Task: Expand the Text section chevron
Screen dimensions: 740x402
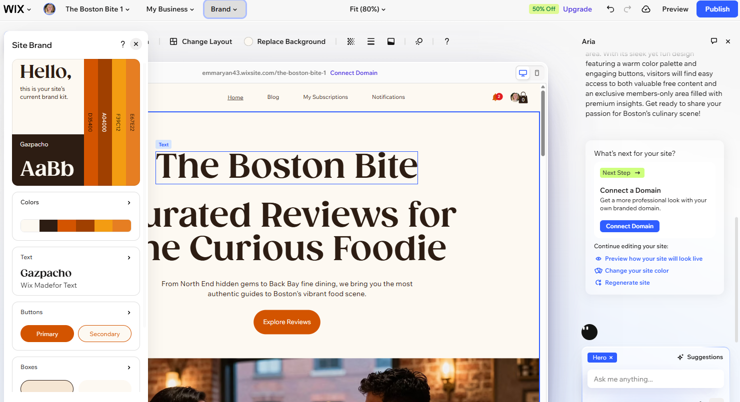Action: [129, 258]
